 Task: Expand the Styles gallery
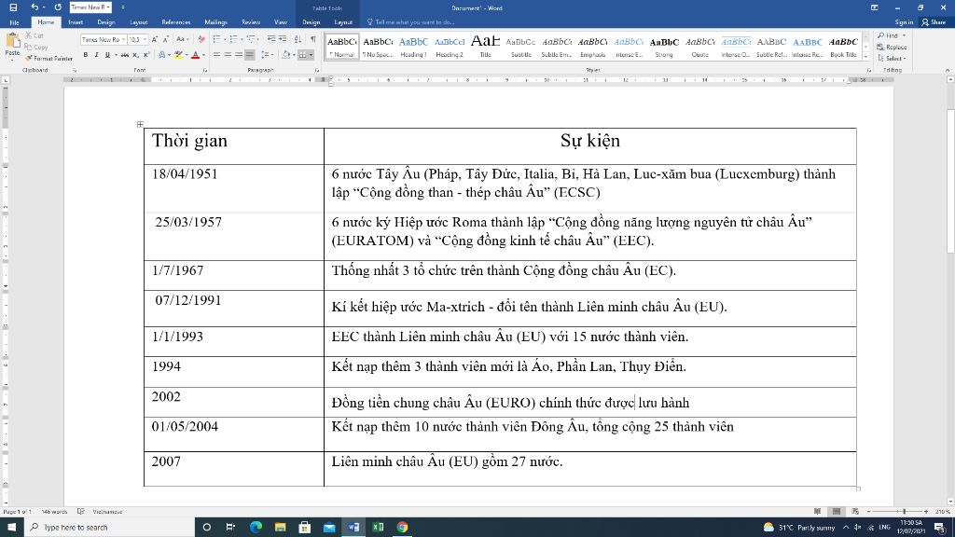click(866, 55)
